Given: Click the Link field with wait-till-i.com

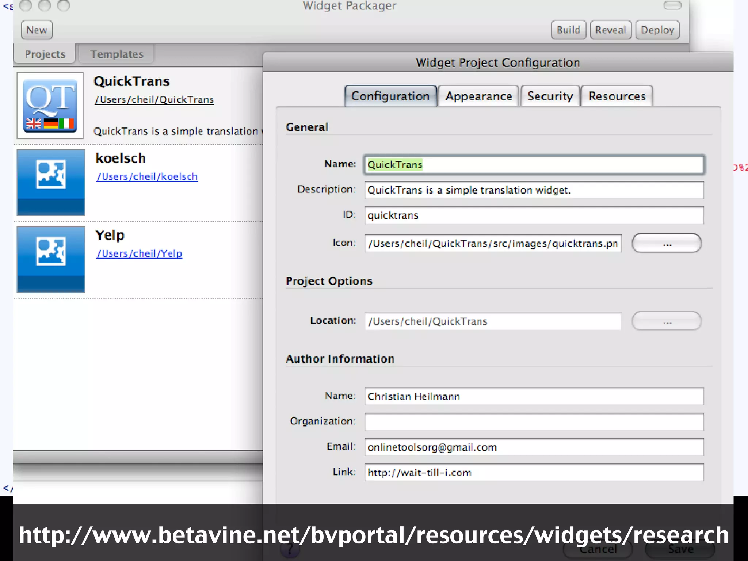Looking at the screenshot, I should 534,473.
